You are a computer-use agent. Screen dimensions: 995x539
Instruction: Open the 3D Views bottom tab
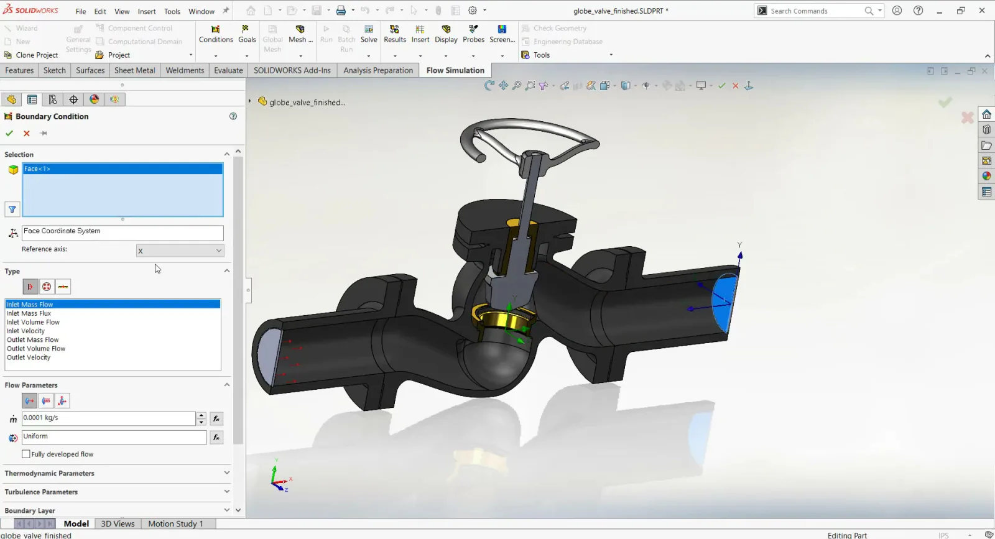[x=118, y=523]
